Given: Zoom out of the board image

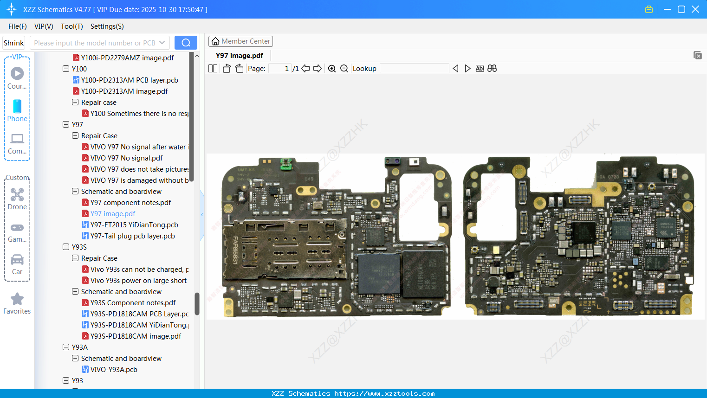Looking at the screenshot, I should tap(344, 68).
